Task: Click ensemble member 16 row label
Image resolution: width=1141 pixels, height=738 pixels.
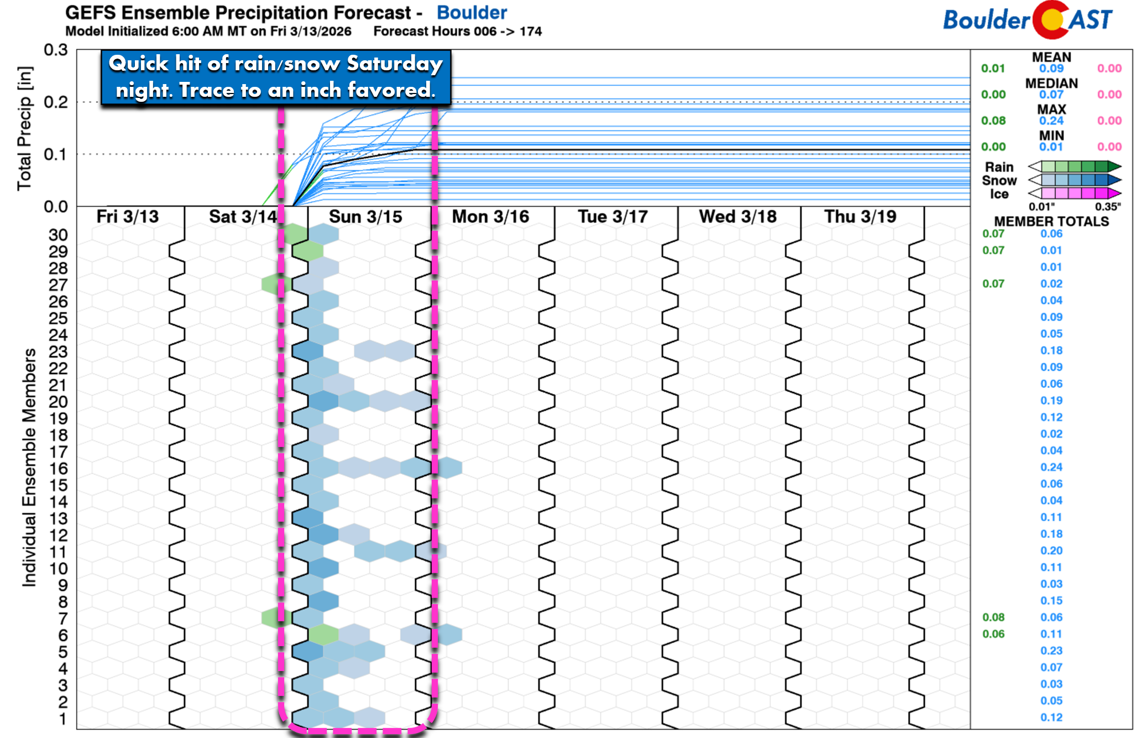Action: (58, 469)
